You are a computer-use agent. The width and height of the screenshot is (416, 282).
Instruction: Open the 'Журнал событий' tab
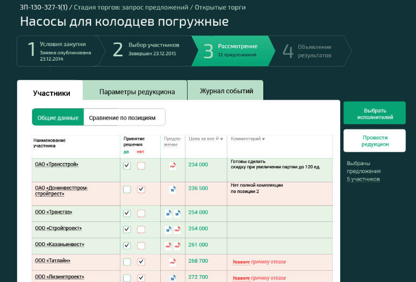click(x=226, y=91)
